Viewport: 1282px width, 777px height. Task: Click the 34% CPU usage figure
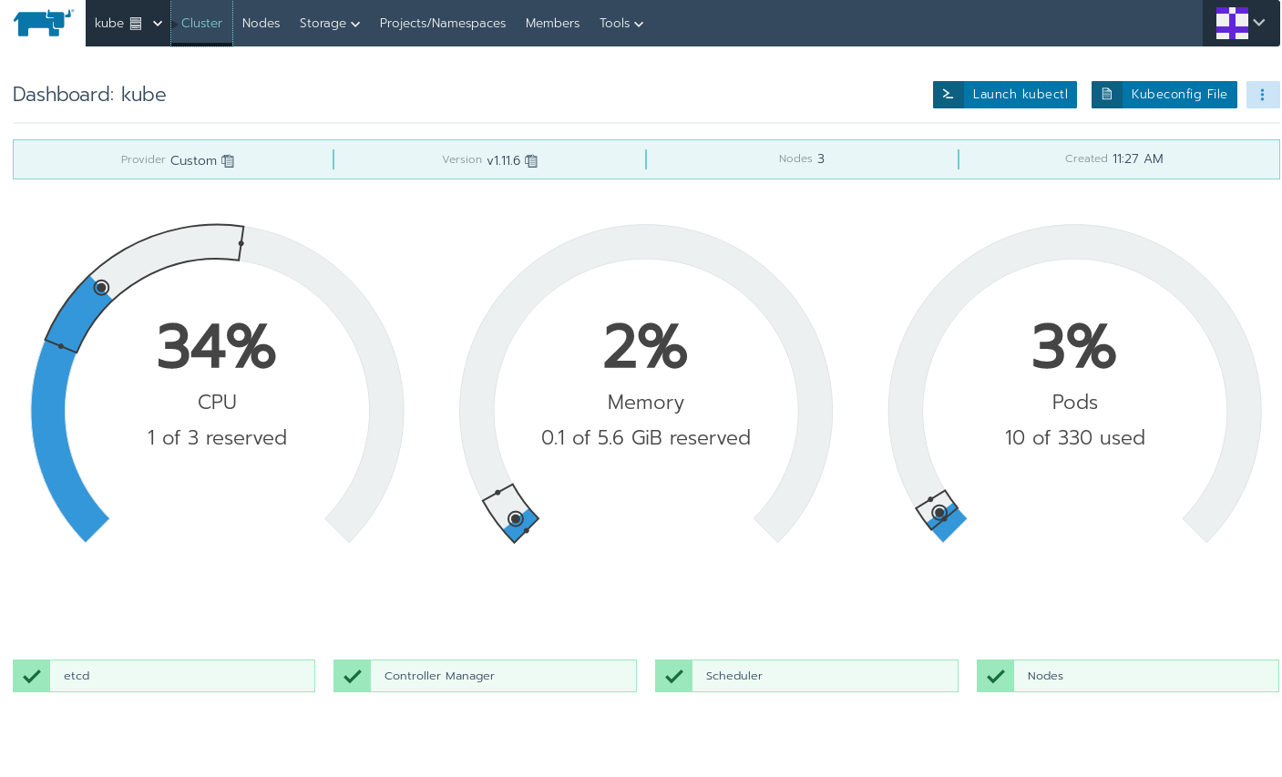[217, 347]
